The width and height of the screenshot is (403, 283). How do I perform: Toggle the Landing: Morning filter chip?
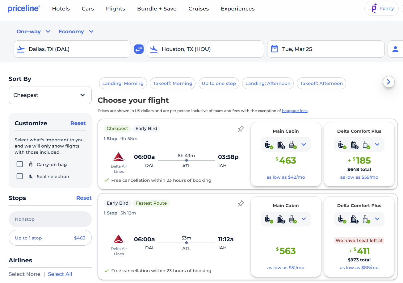click(x=123, y=83)
